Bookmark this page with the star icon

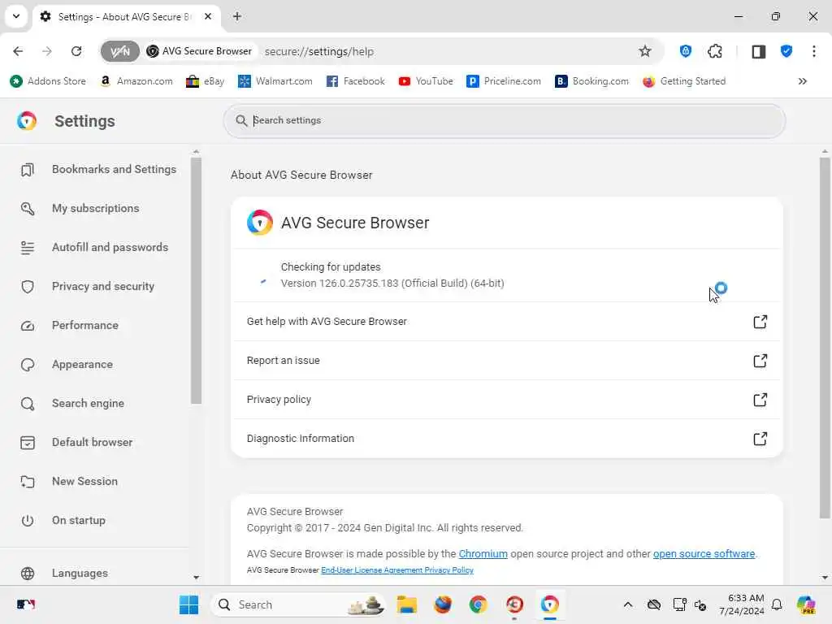click(x=644, y=51)
